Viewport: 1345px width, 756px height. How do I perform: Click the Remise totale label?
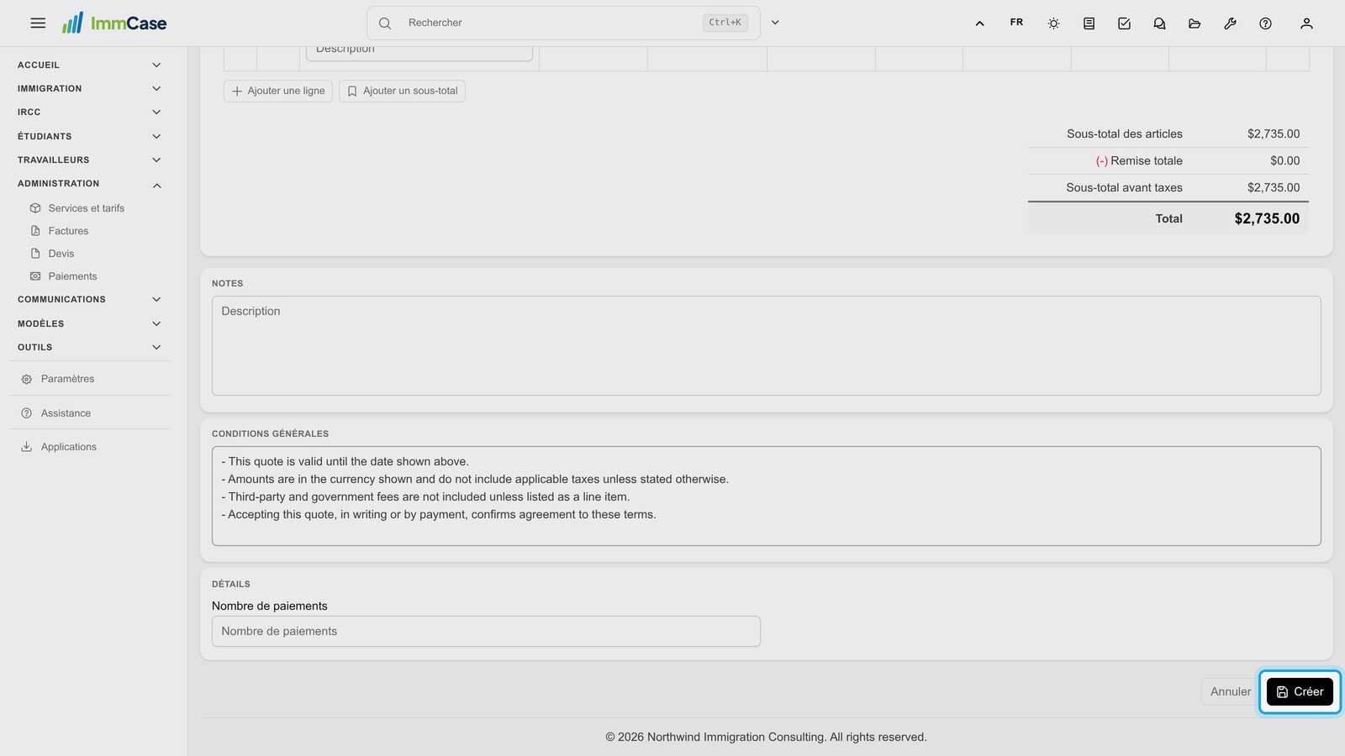click(1139, 160)
